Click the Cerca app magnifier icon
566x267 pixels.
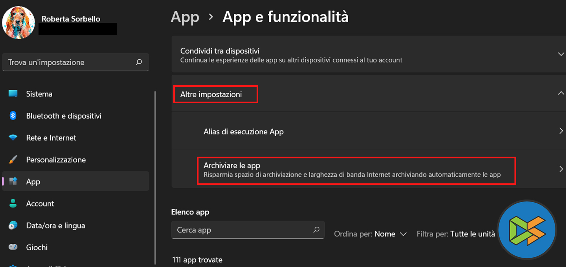click(x=316, y=230)
